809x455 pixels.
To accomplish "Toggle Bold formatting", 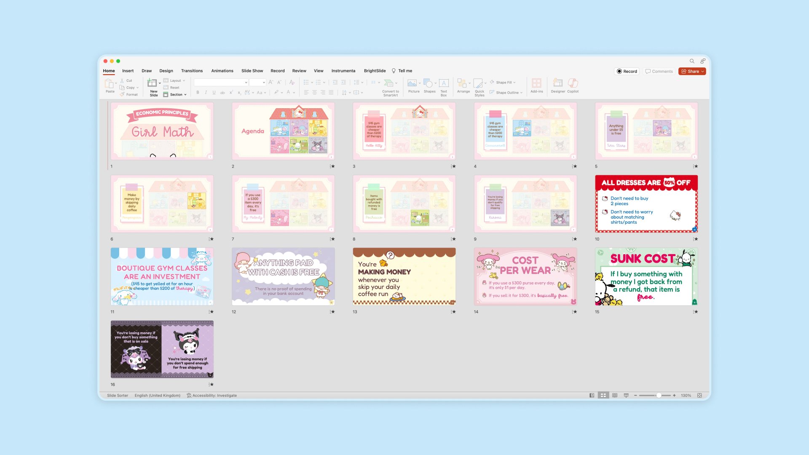I will click(198, 93).
